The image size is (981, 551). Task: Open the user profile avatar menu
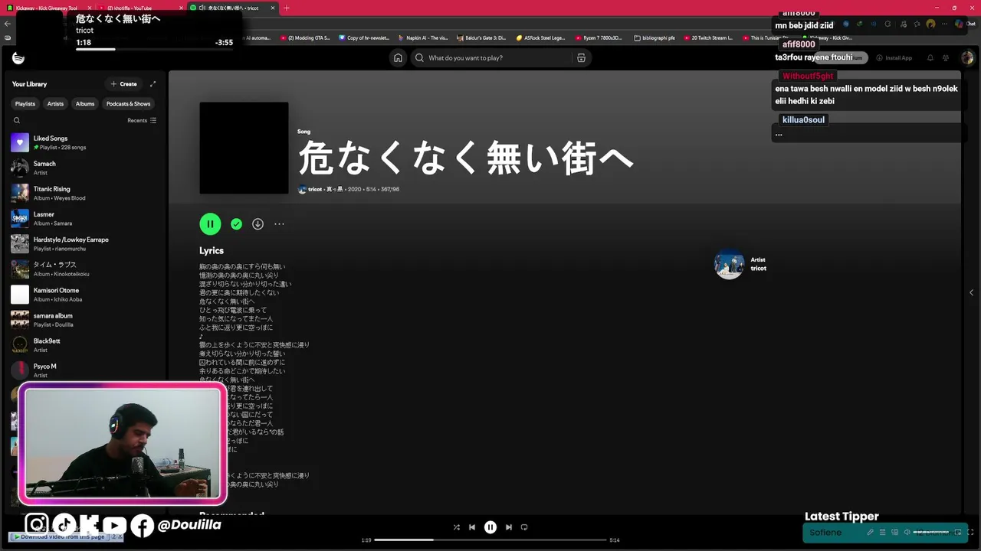tap(967, 58)
